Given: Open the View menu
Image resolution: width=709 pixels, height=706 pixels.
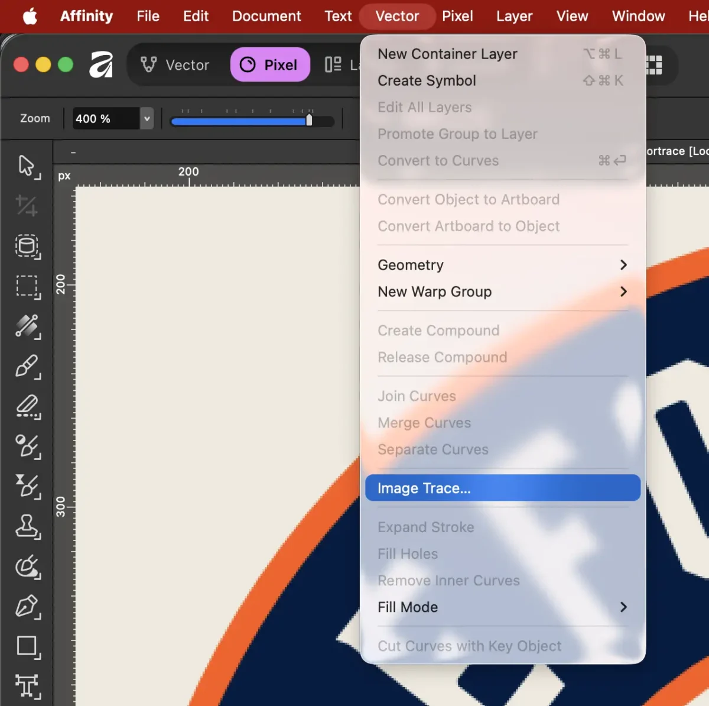Looking at the screenshot, I should pyautogui.click(x=572, y=16).
